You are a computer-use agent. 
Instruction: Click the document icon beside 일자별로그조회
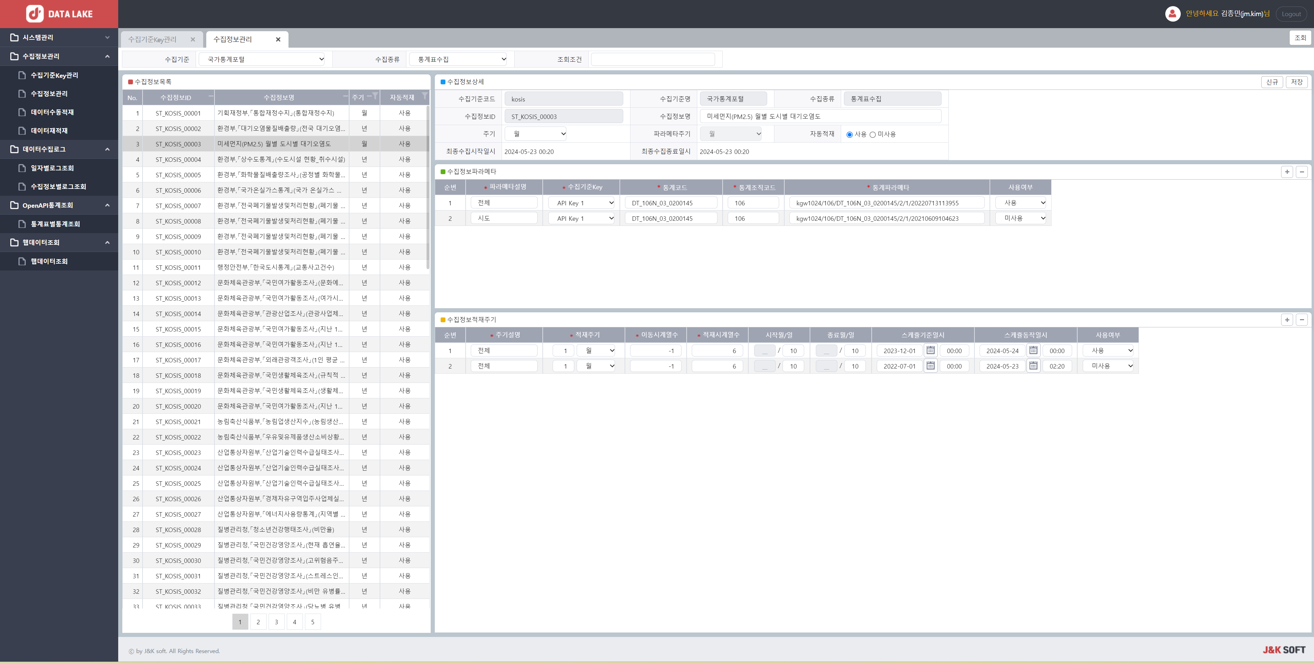click(22, 168)
